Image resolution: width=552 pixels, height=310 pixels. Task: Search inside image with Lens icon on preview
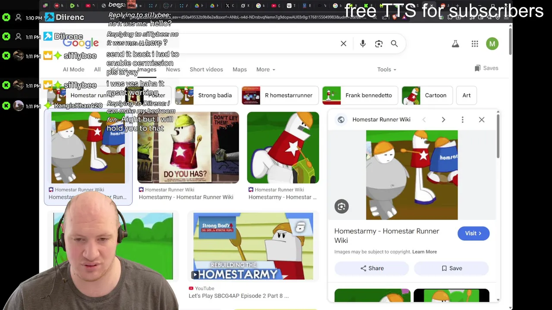tap(342, 207)
